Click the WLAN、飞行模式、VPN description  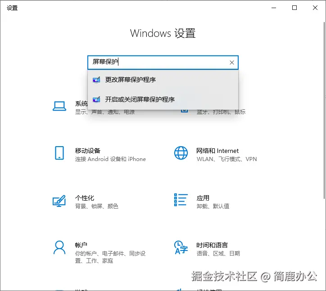226,159
